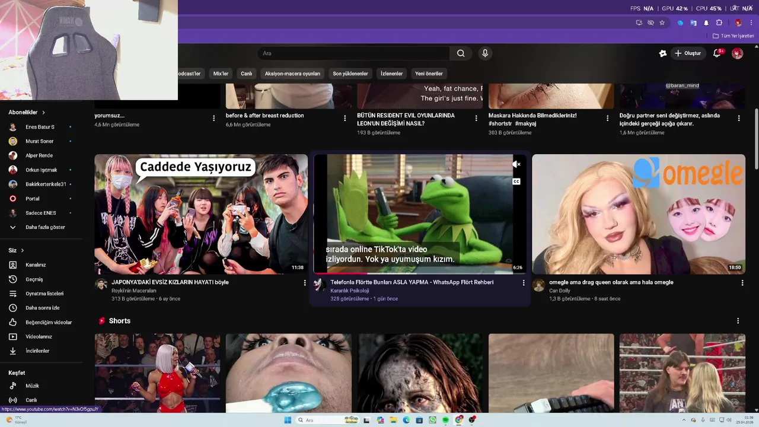Open File Explorer from taskbar
759x427 pixels.
[x=393, y=420]
